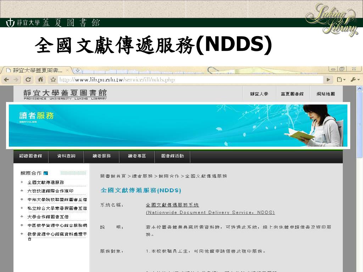This screenshot has height=272, width=363.
Task: Open the 資料查詢 menu
Action: [x=66, y=156]
